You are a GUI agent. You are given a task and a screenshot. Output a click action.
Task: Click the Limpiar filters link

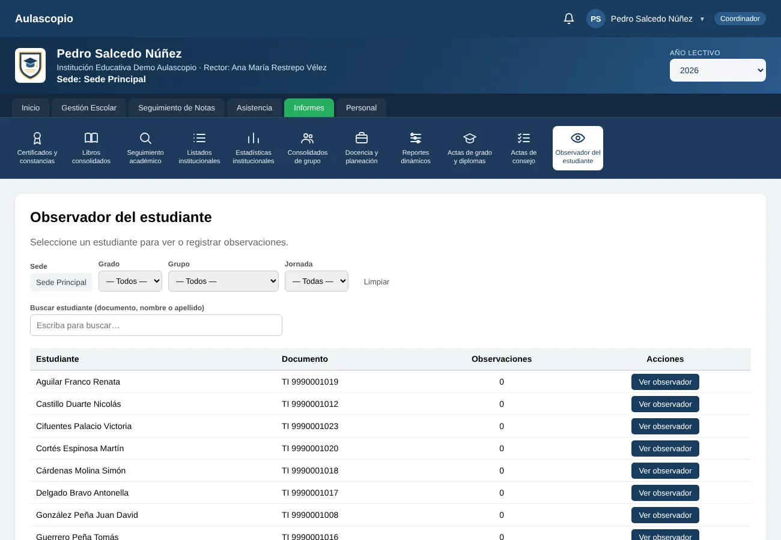click(377, 281)
